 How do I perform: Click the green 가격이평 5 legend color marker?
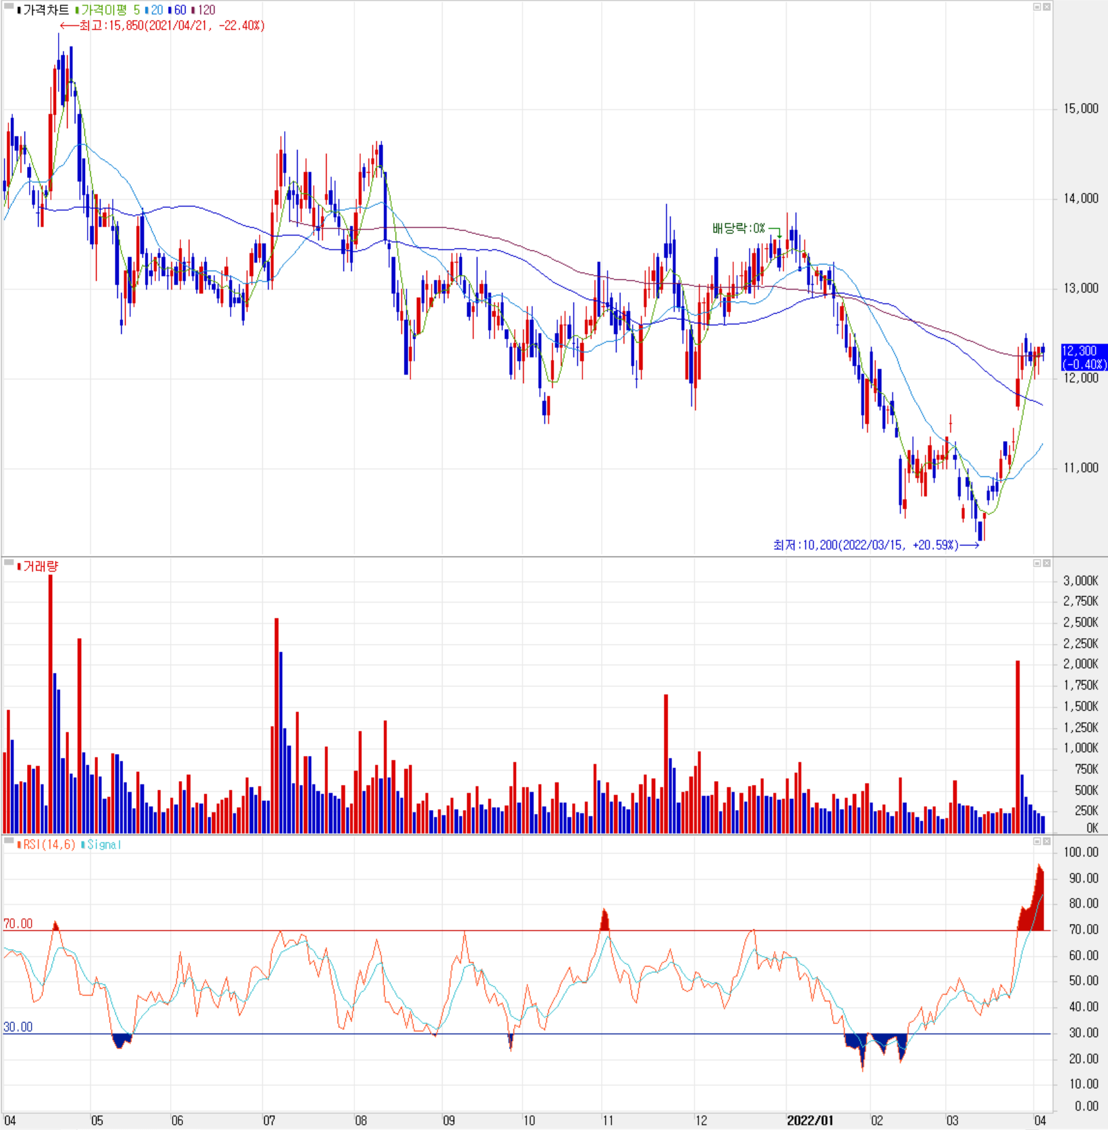tap(77, 10)
